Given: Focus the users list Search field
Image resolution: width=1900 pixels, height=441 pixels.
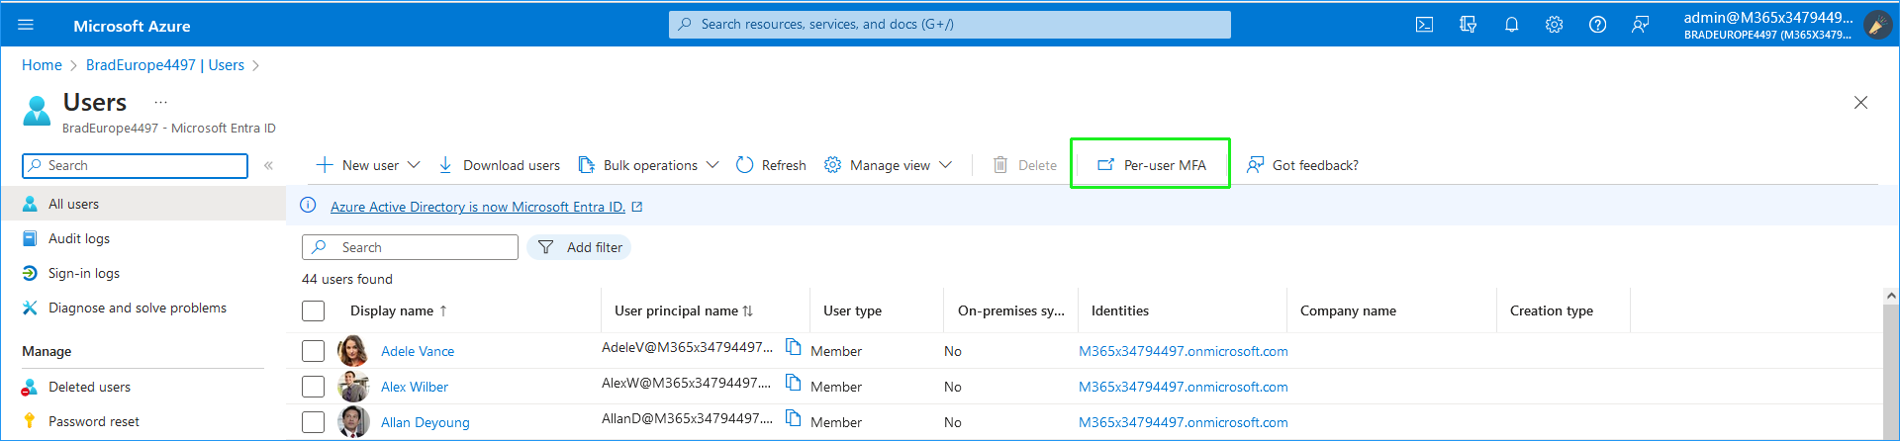Looking at the screenshot, I should point(410,247).
